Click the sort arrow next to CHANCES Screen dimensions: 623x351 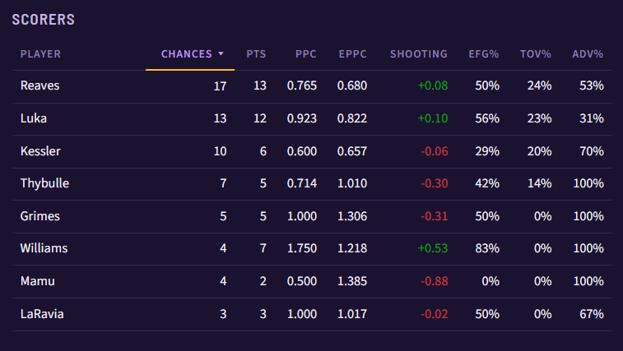pos(221,53)
